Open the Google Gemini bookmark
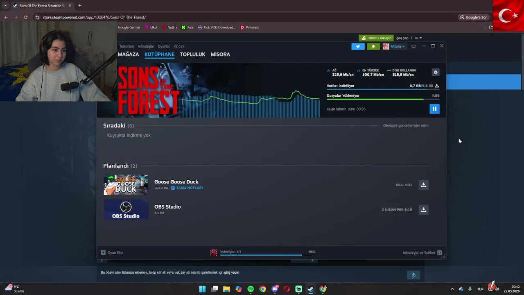This screenshot has height=295, width=524. tap(129, 27)
